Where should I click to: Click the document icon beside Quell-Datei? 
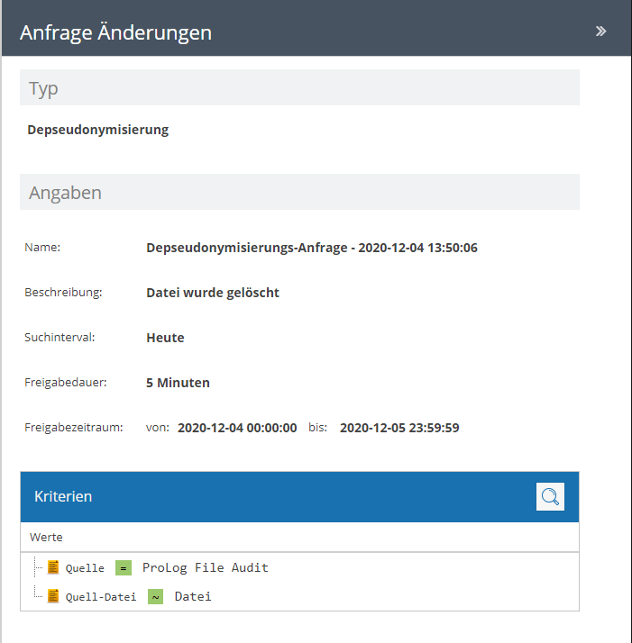54,596
